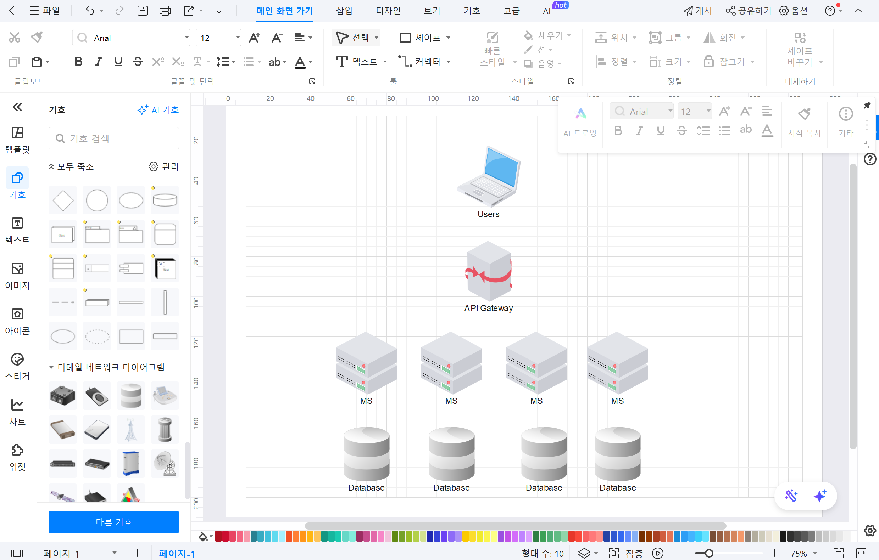This screenshot has height=560, width=879.
Task: Toggle Subscript in the ribbon
Action: (x=178, y=62)
